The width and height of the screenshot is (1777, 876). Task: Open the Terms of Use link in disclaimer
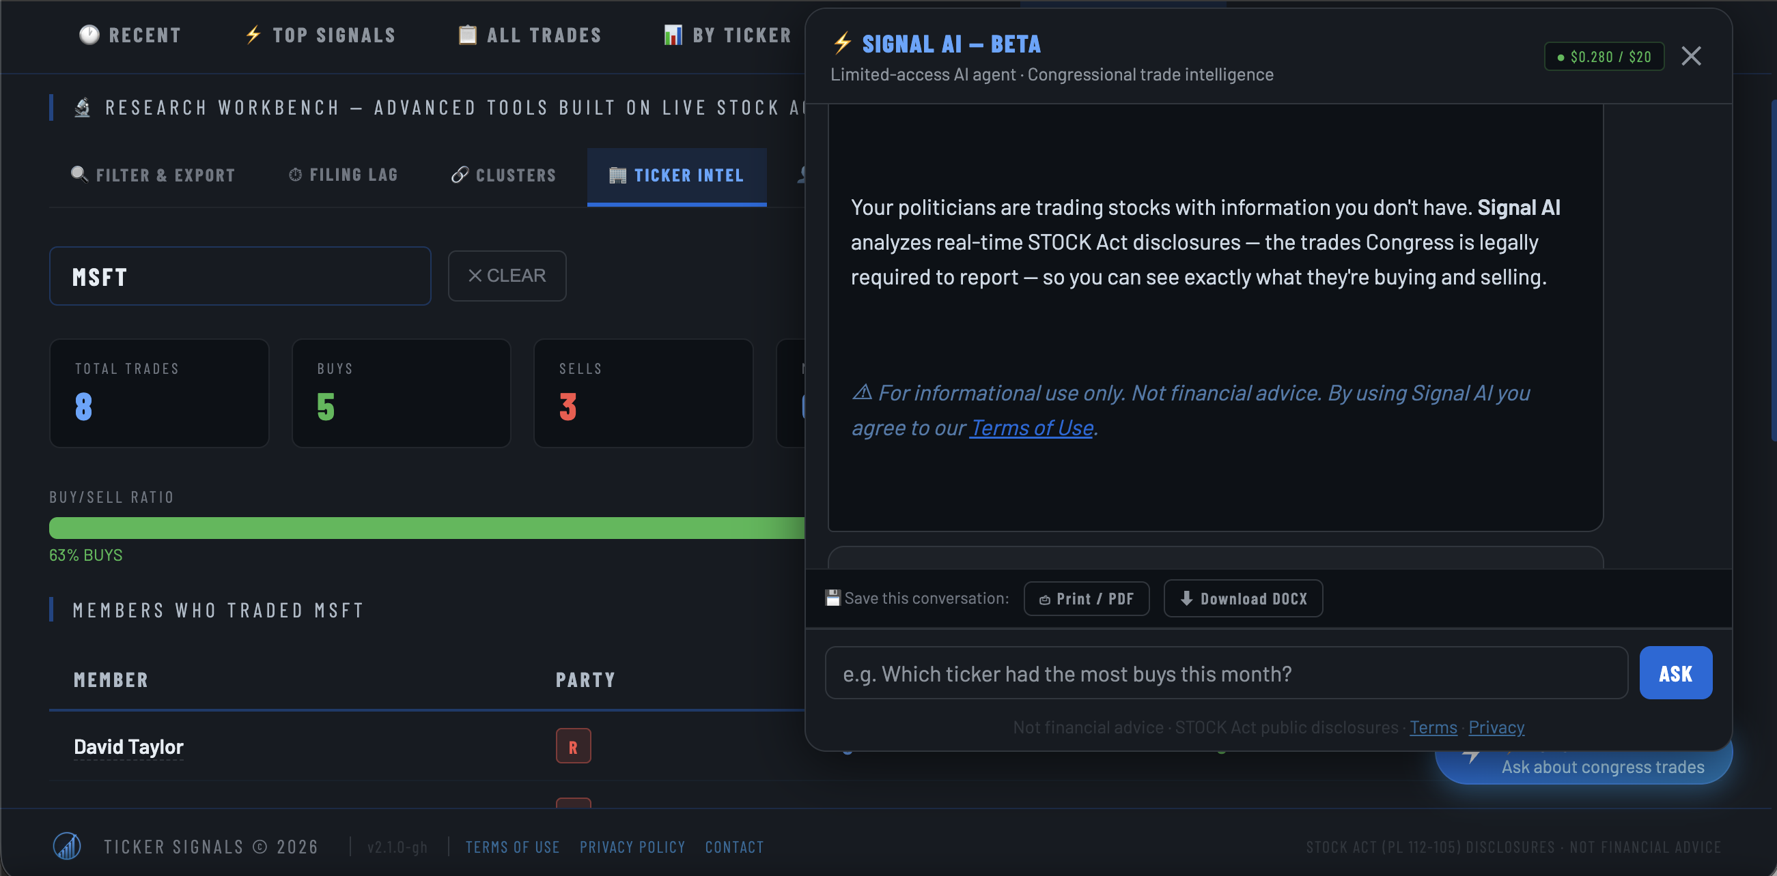click(1031, 427)
